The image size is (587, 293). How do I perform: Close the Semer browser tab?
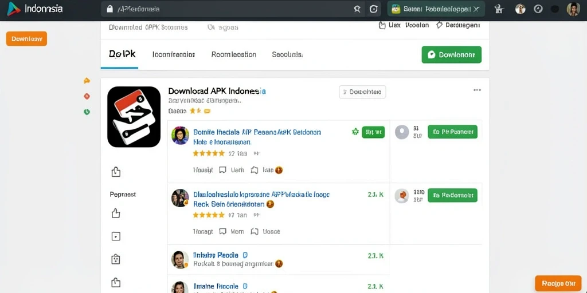pos(476,9)
